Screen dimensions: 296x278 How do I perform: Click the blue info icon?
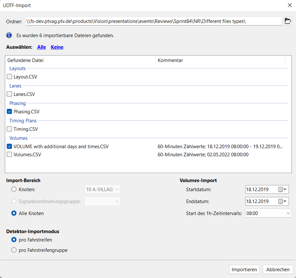click(9, 35)
